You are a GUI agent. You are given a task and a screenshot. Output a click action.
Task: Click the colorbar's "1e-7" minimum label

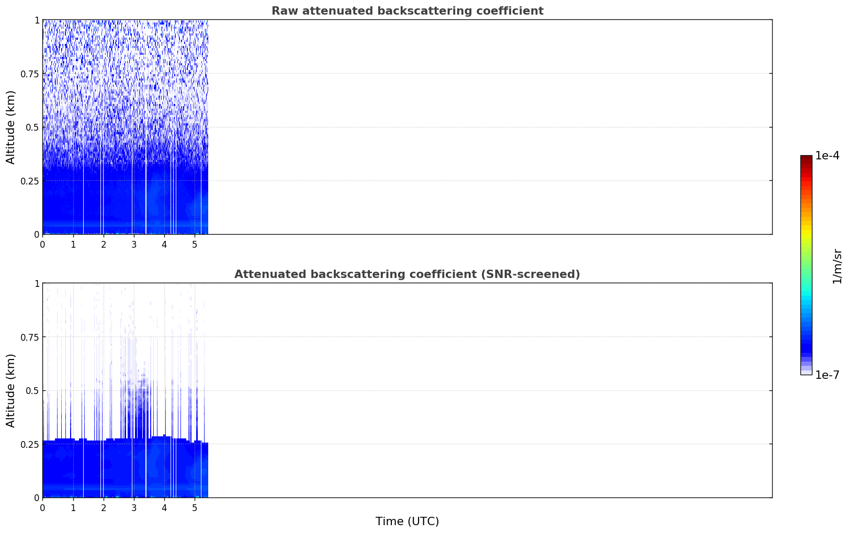click(x=827, y=375)
